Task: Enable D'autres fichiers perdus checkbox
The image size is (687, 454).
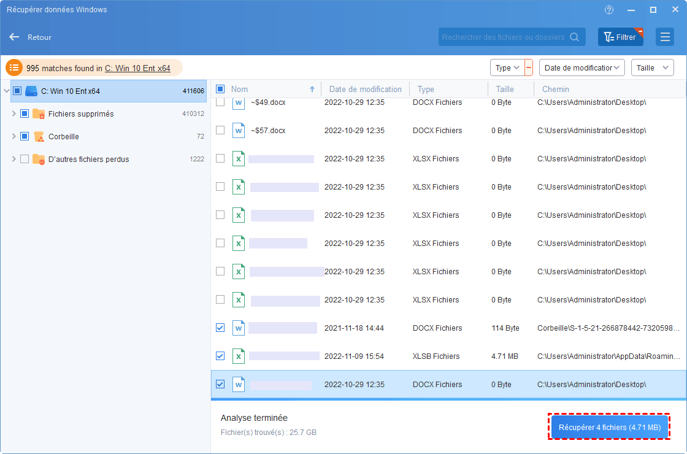Action: [25, 159]
